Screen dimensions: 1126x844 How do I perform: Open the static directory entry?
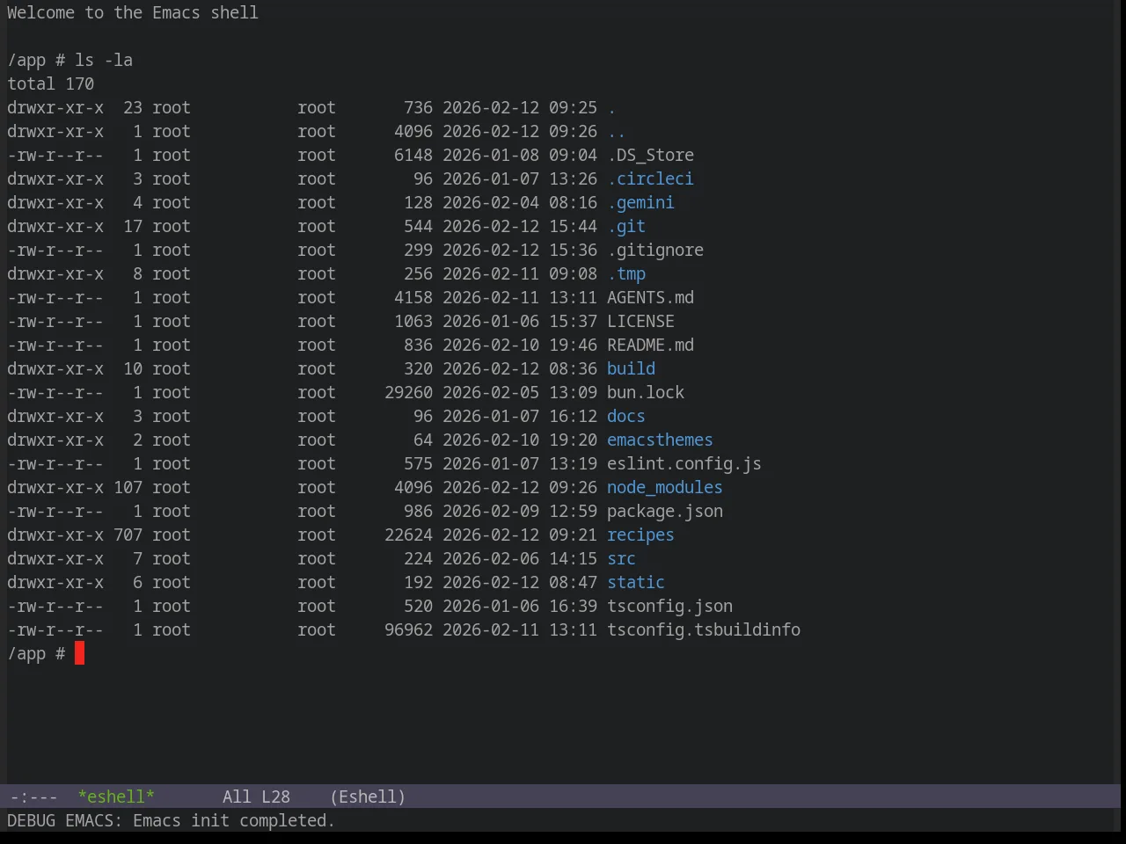point(636,582)
